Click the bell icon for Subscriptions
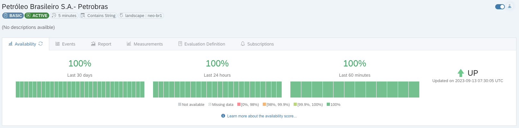 pos(243,44)
